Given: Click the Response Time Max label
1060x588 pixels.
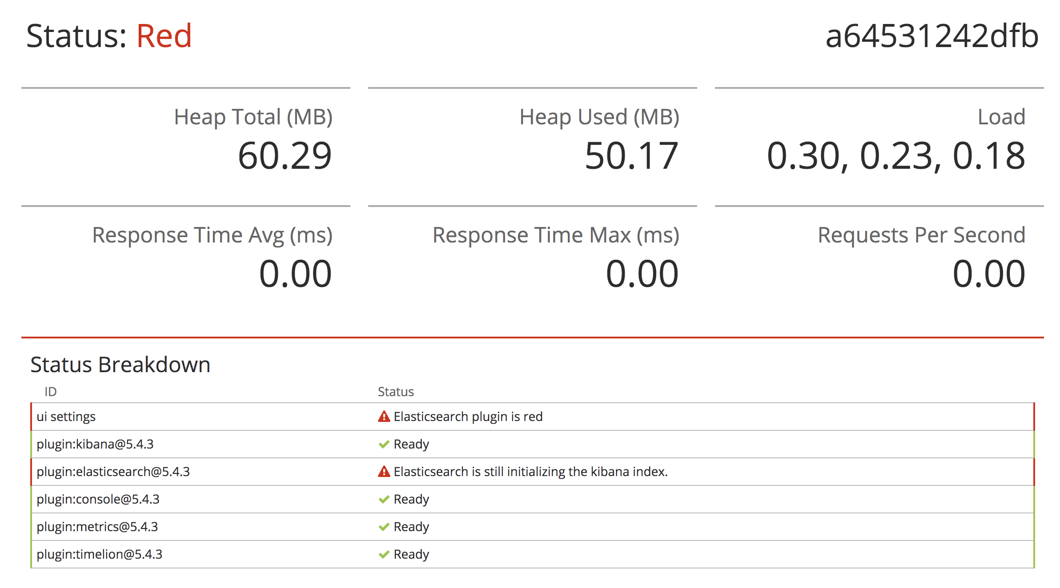Looking at the screenshot, I should 556,235.
